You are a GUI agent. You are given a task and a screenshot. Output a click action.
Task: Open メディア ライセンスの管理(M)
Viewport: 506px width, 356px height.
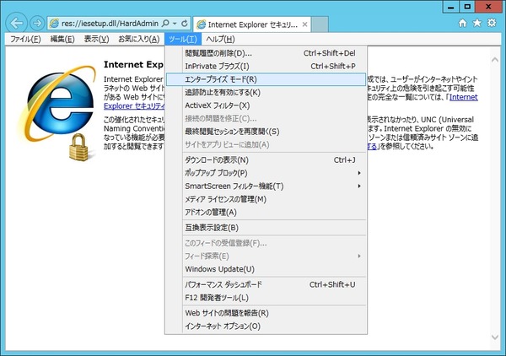[266, 199]
